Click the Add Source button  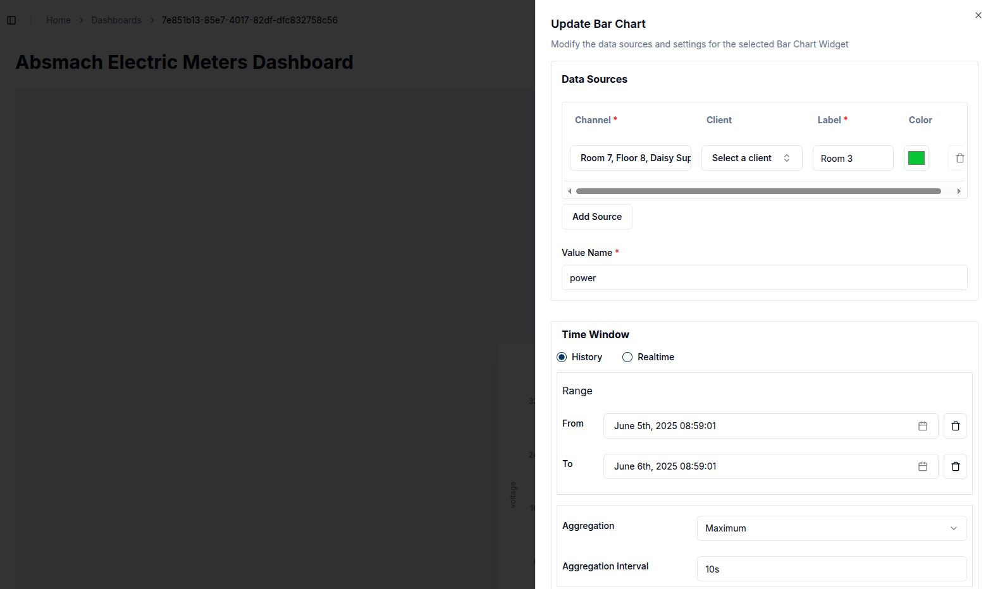point(596,217)
